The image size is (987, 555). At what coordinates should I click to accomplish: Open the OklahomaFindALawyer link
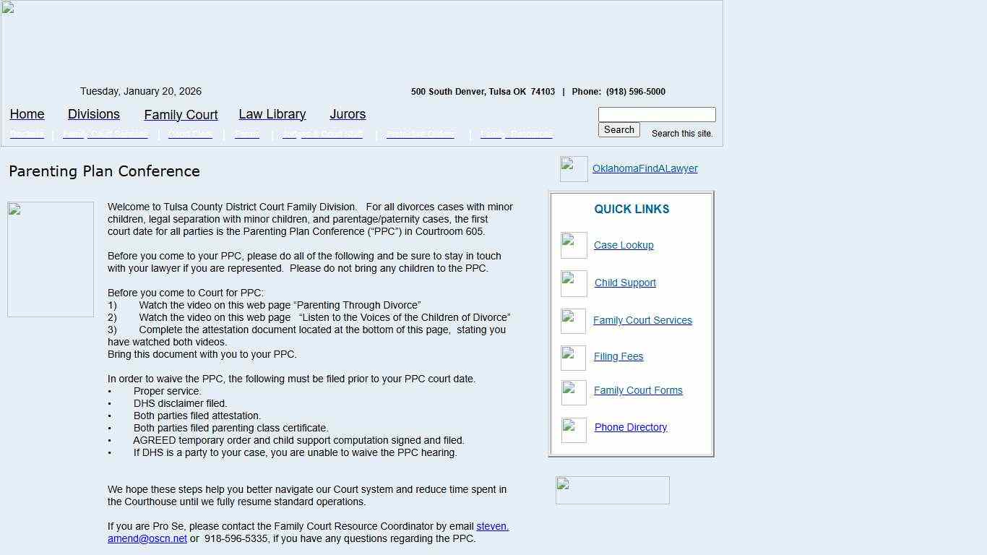[643, 168]
